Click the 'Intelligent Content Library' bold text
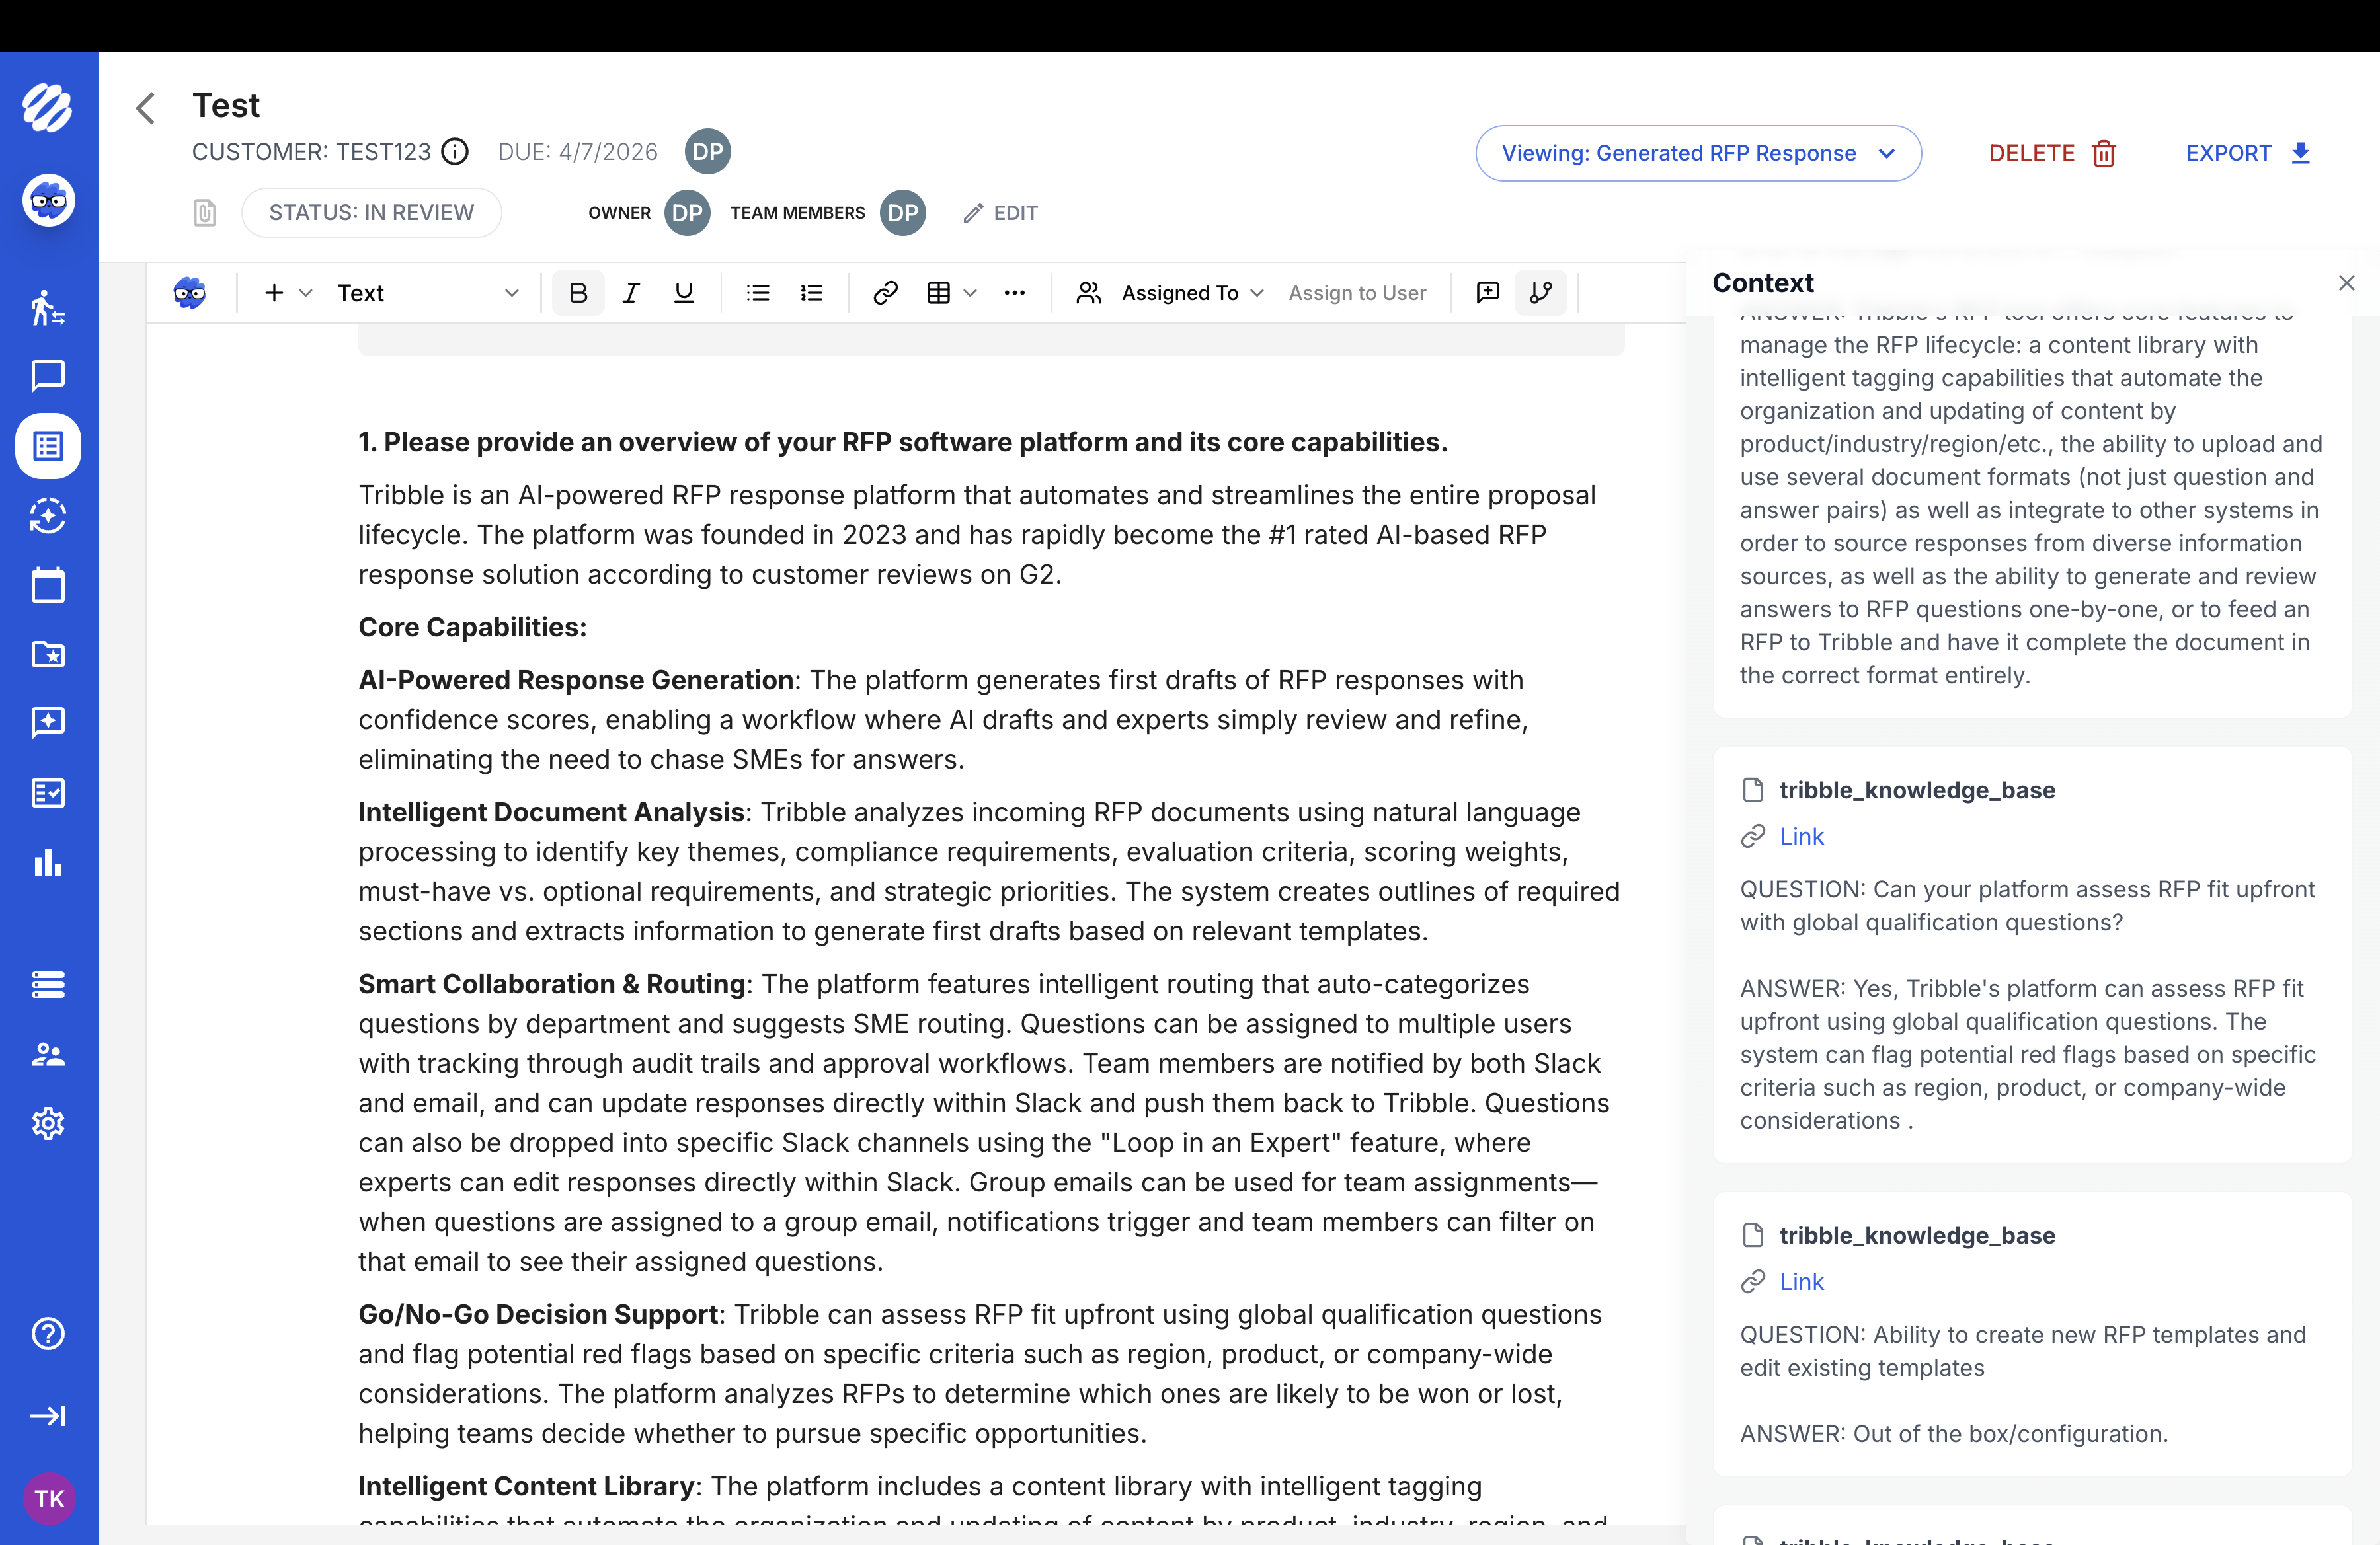The image size is (2380, 1545). tap(526, 1486)
